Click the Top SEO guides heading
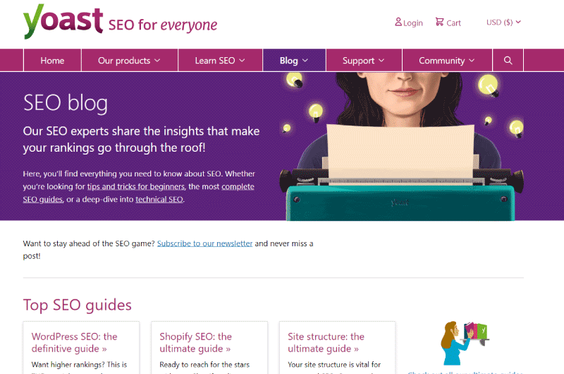Image resolution: width=564 pixels, height=374 pixels. 78,306
